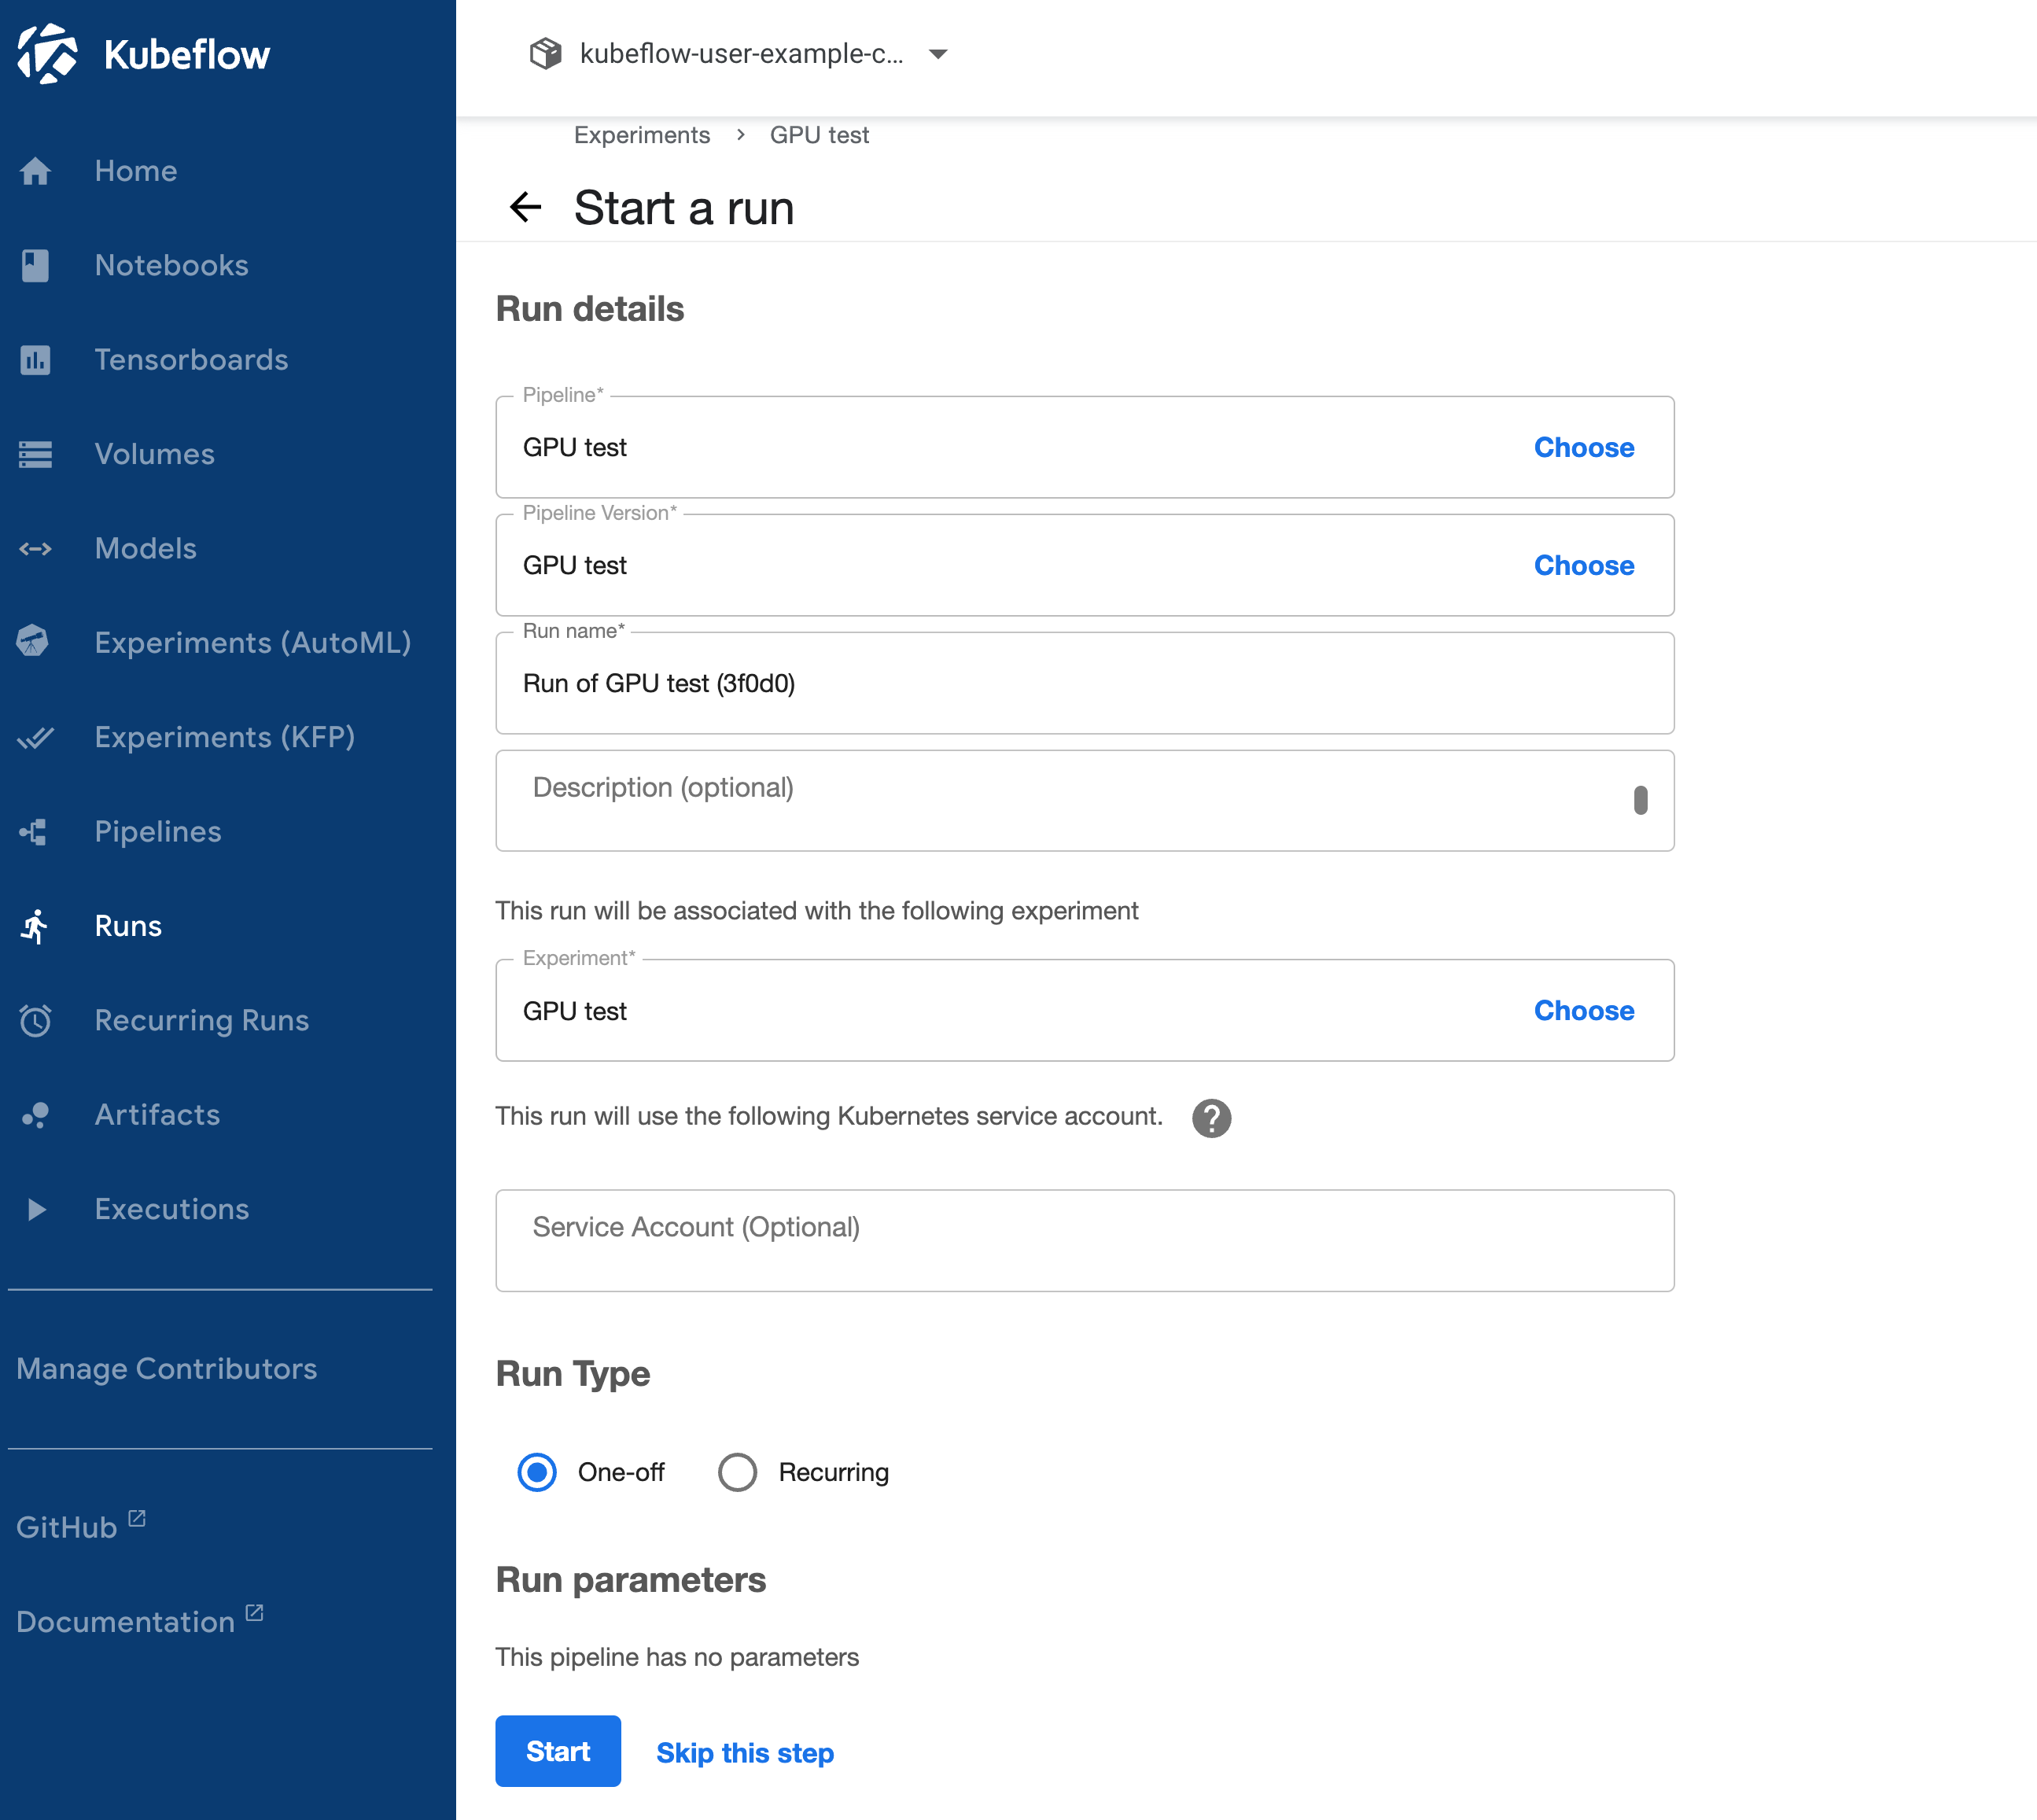Click the Kubeflow logo icon
Screen dimensions: 2037x1820
coord(47,54)
